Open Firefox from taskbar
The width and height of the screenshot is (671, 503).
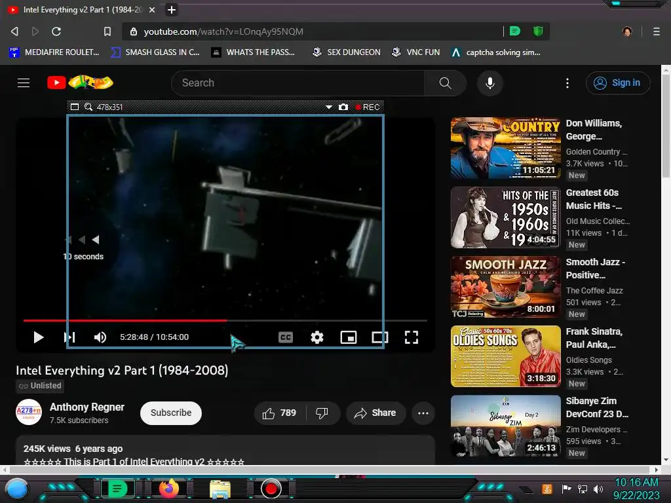pyautogui.click(x=169, y=489)
